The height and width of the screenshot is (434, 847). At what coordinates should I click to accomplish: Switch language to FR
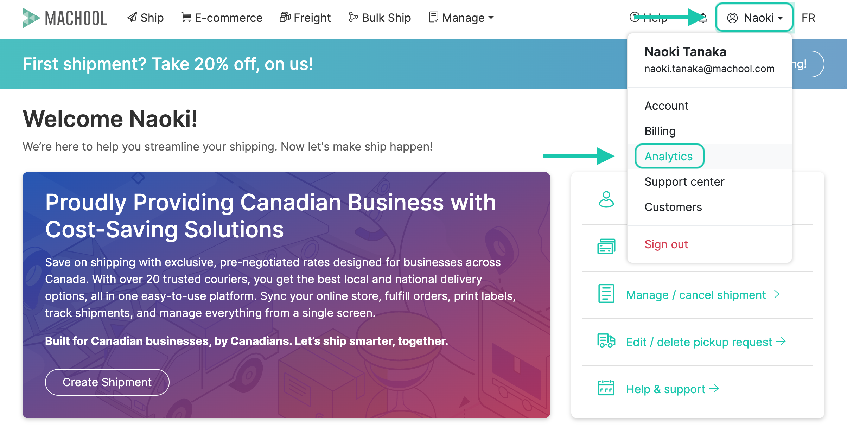point(808,18)
